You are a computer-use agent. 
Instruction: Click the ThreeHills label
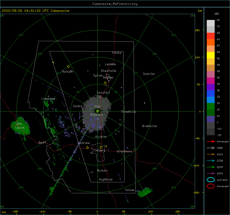pyautogui.click(x=129, y=112)
